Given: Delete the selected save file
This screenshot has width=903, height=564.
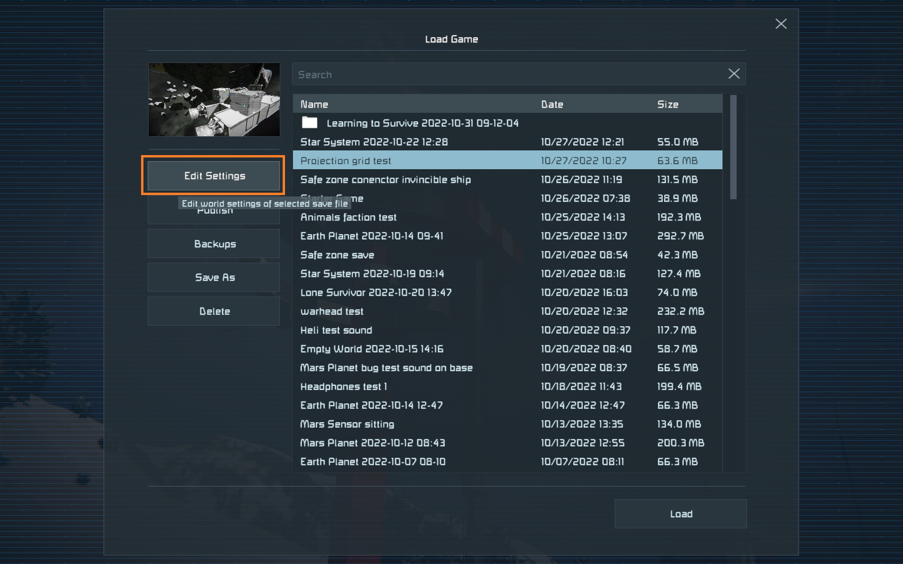Looking at the screenshot, I should click(214, 311).
